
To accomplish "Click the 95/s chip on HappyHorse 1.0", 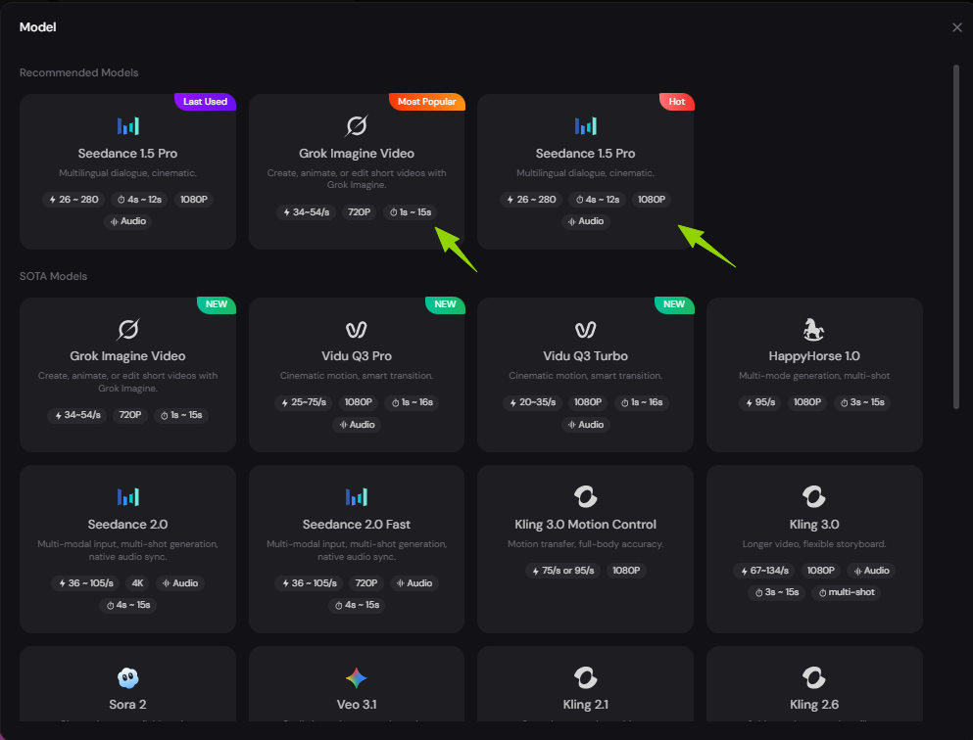I will click(x=759, y=402).
